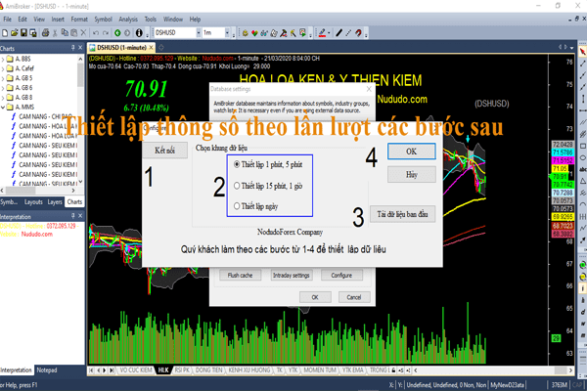Viewport: 587px width, 391px height.
Task: Click the Paste clipboard icon
Action: click(x=73, y=33)
